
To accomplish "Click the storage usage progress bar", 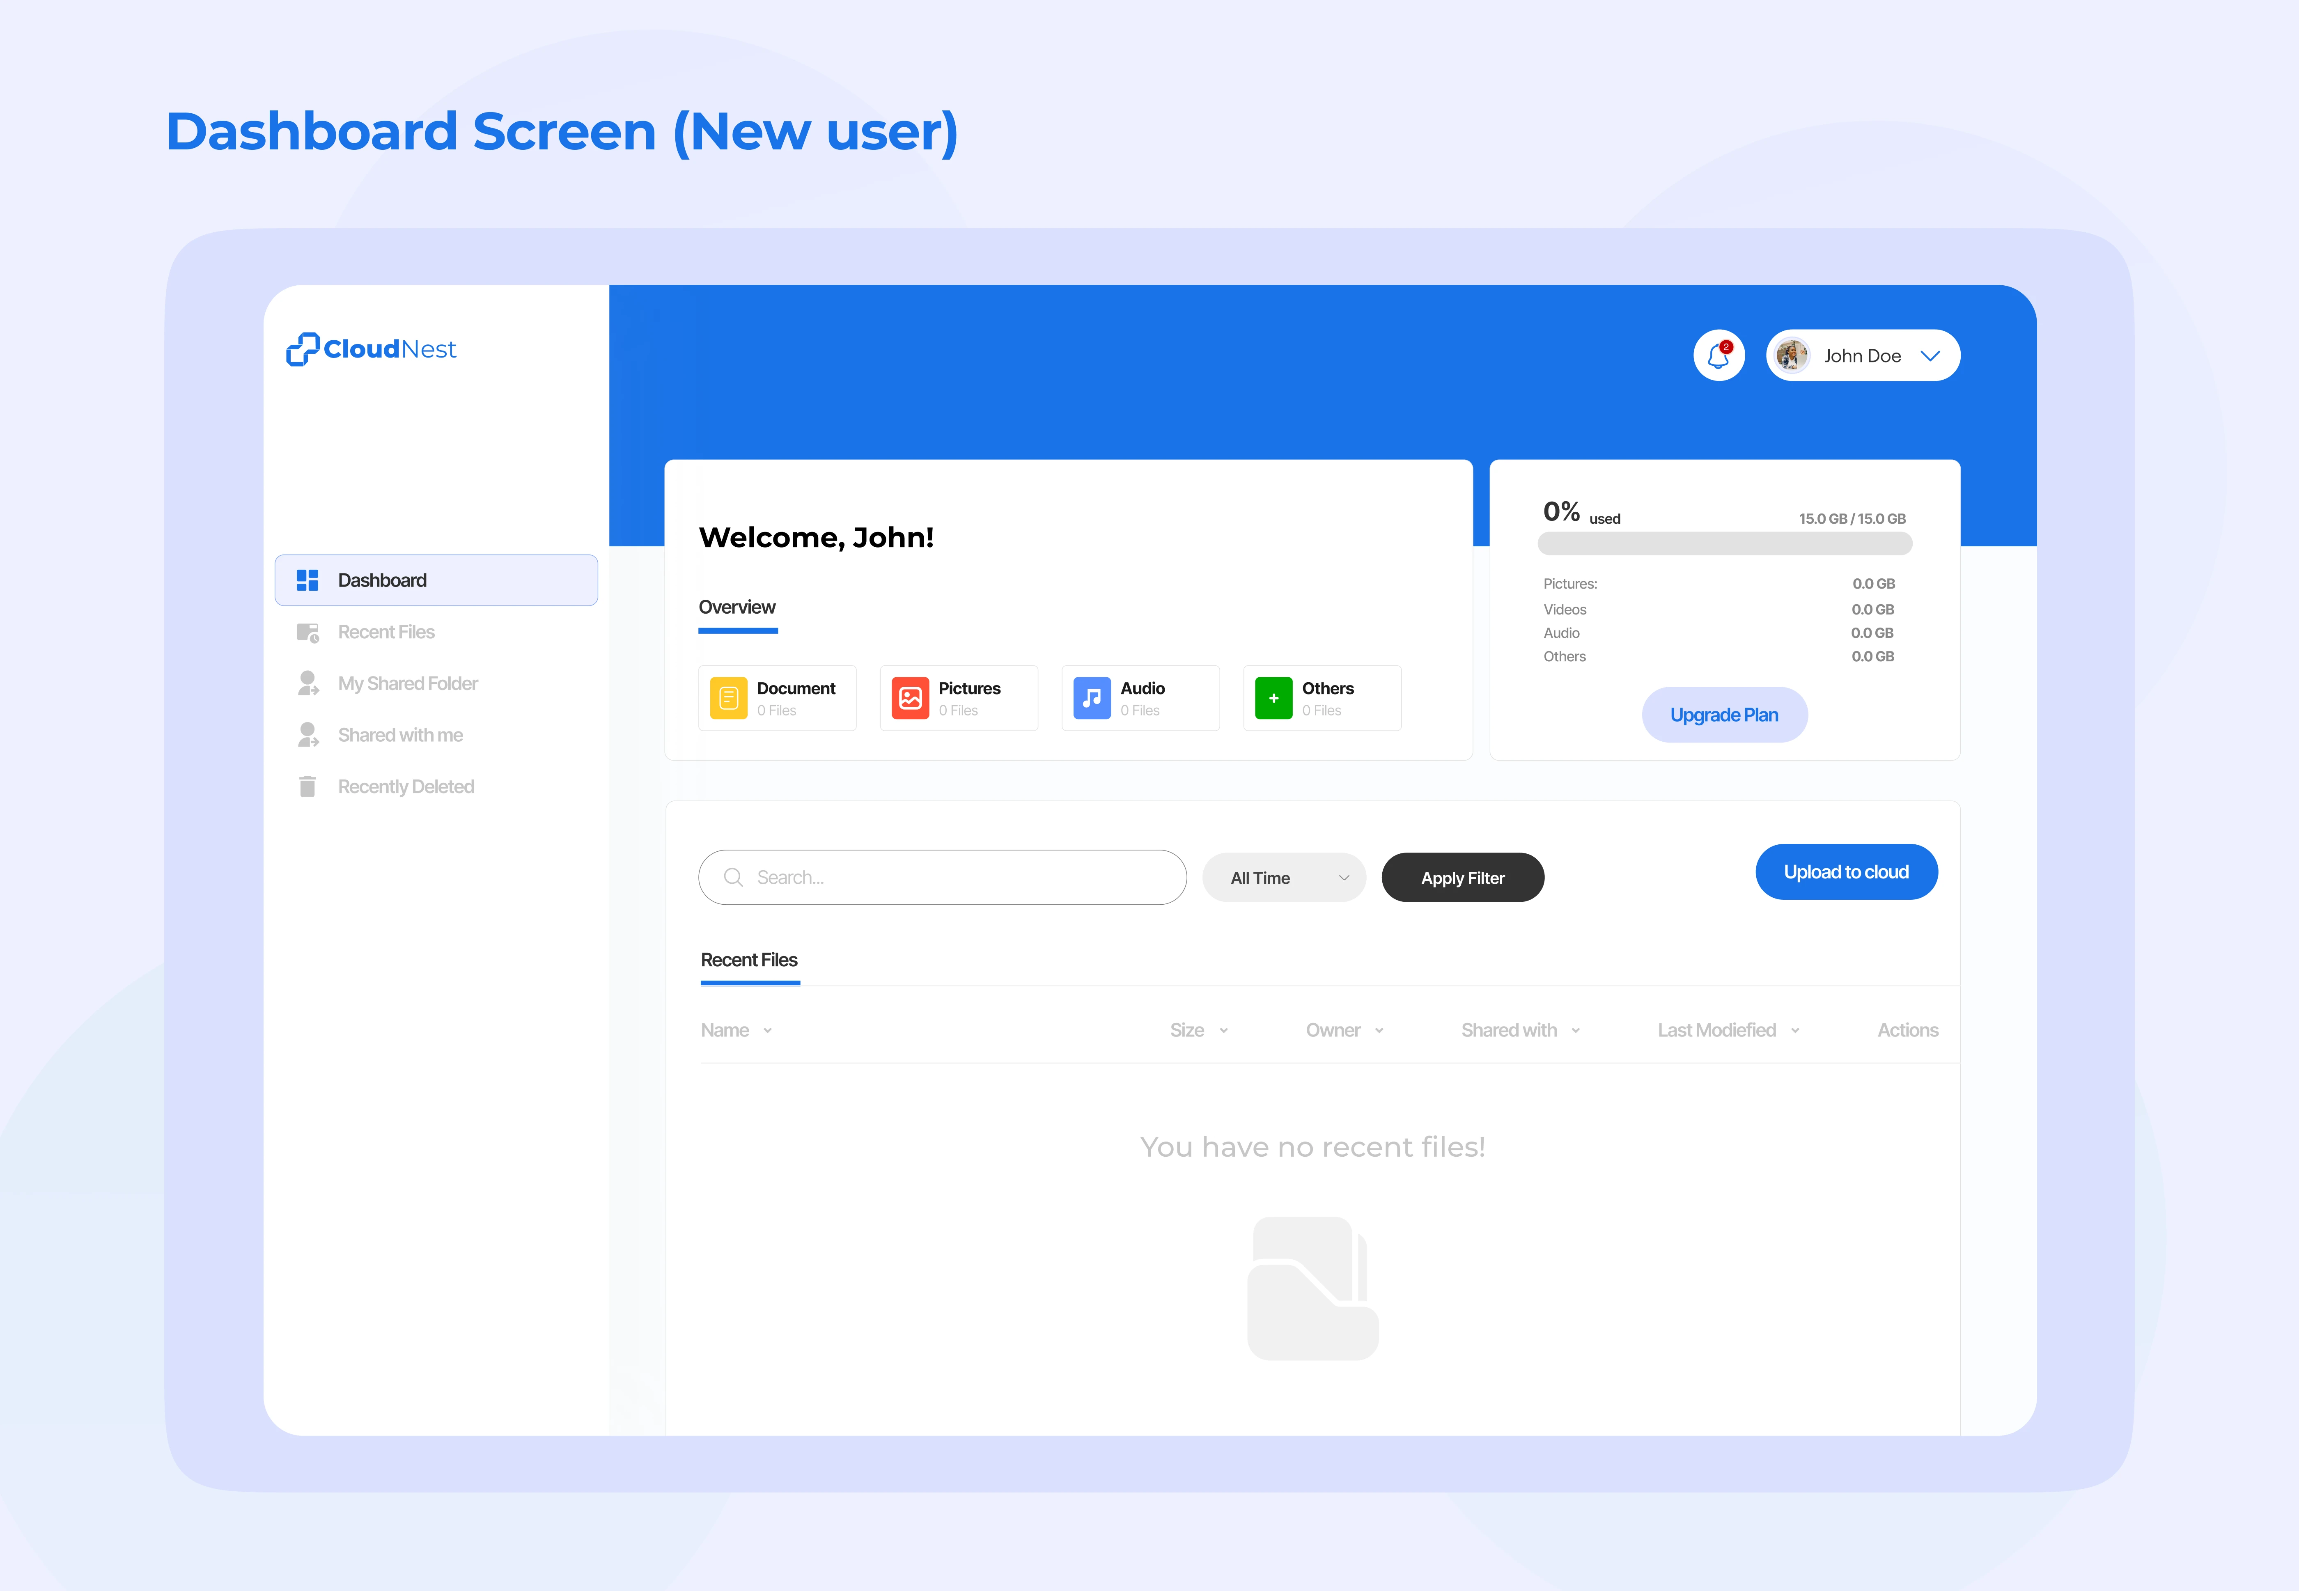I will point(1724,544).
